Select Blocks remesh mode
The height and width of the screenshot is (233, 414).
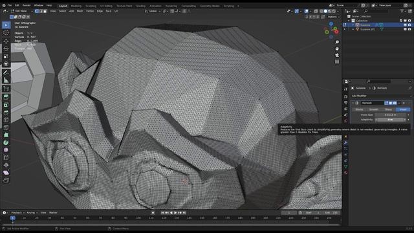coord(359,109)
